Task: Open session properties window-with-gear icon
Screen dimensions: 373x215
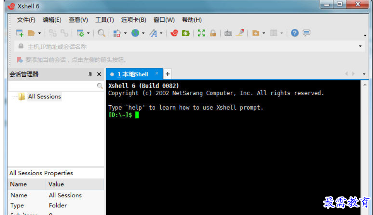Action: click(80, 33)
